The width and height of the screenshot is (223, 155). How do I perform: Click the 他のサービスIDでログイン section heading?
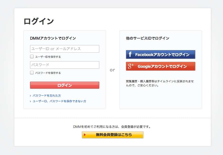coord(148,38)
